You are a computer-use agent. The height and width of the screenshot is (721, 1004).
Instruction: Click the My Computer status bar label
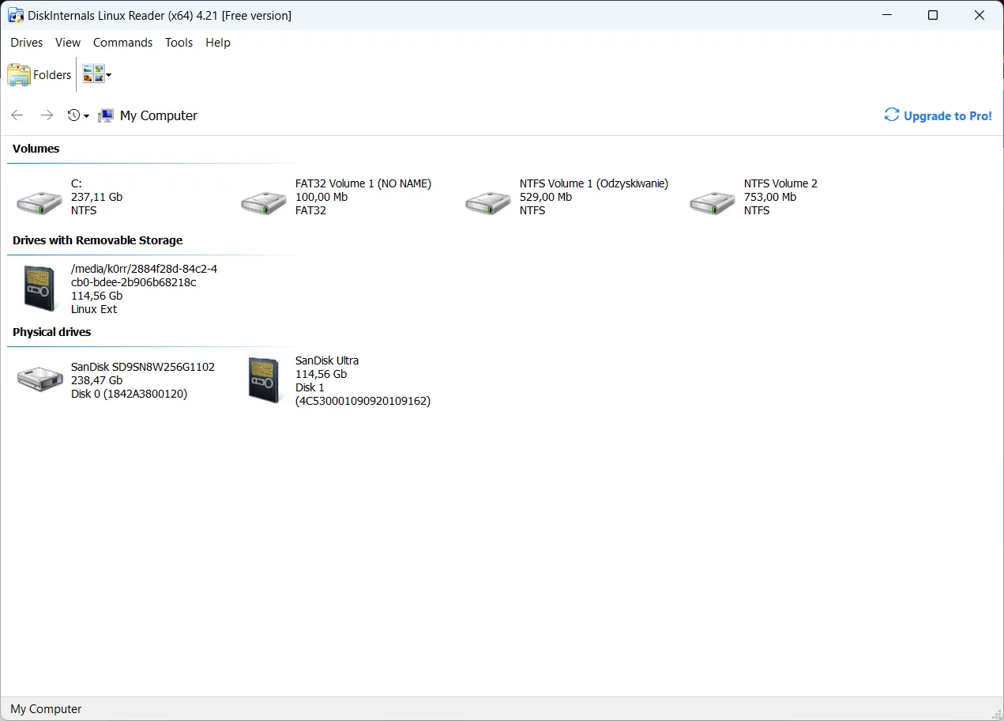click(x=45, y=708)
